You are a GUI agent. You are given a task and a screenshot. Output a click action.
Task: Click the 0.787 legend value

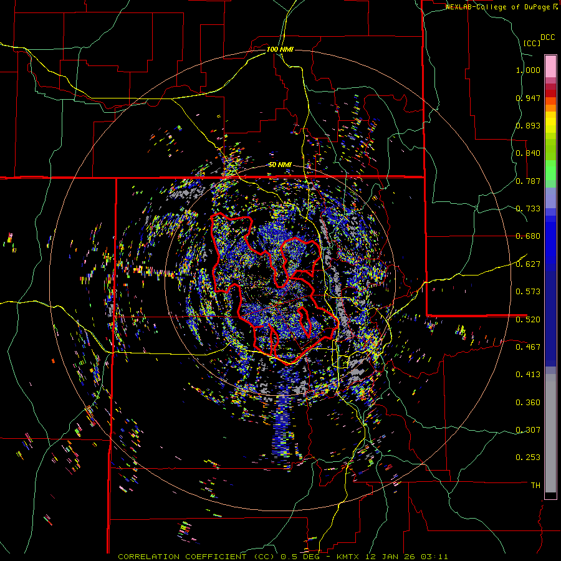(x=528, y=181)
